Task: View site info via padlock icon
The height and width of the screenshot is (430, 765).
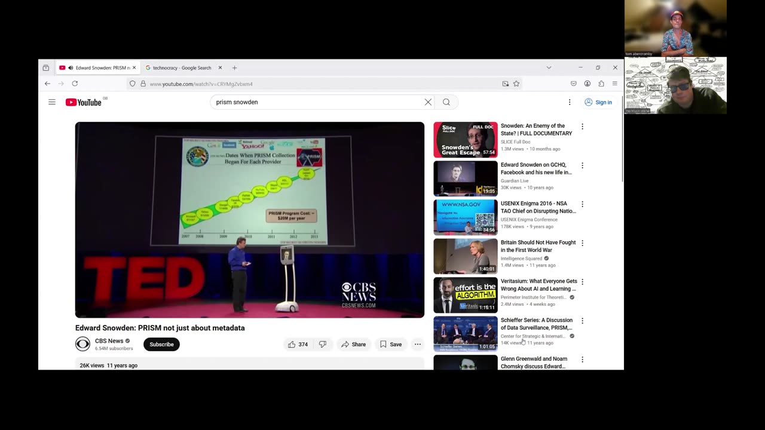Action: (x=143, y=84)
